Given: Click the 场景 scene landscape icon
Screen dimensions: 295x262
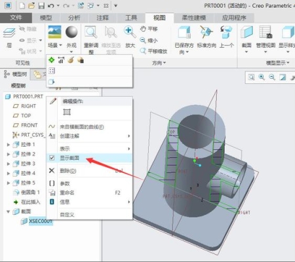Looking at the screenshot, I should click(54, 32).
